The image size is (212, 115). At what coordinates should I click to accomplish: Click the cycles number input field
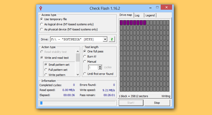click(93, 67)
